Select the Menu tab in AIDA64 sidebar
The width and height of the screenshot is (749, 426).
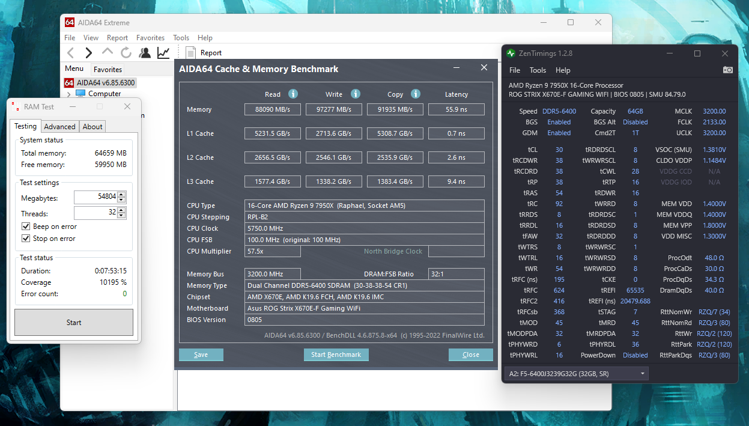click(x=74, y=68)
